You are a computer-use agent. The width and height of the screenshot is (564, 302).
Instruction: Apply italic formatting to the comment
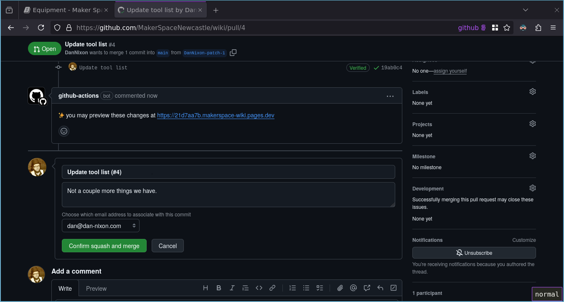coord(232,288)
